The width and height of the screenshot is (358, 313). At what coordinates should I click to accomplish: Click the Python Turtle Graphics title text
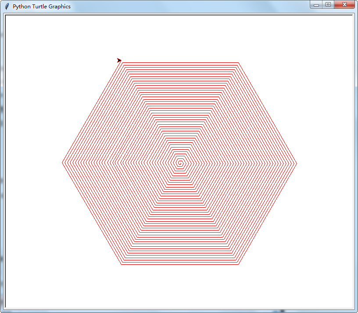[42, 7]
